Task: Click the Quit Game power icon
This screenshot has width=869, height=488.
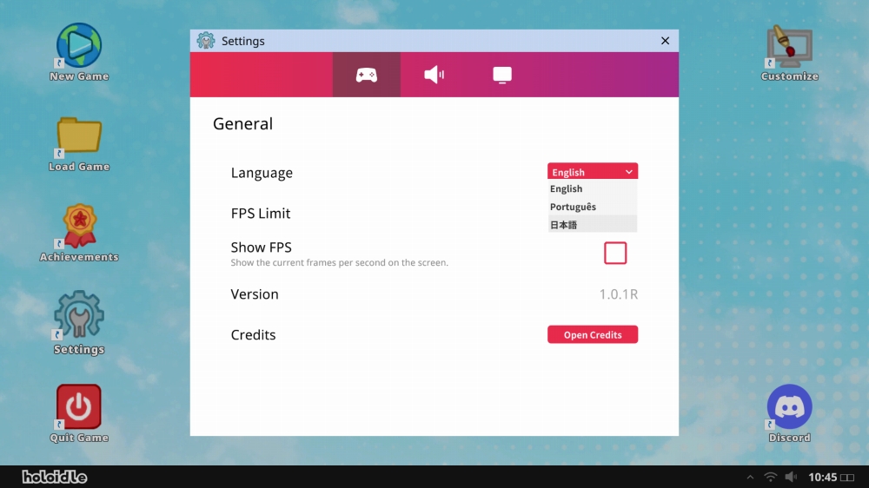Action: (x=79, y=407)
